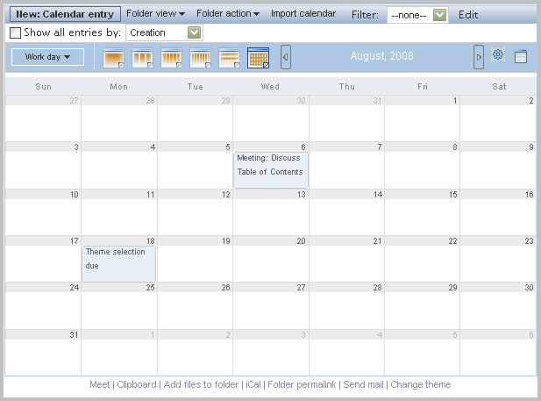Click the August, 2008 month title
541x401 pixels.
coord(382,56)
